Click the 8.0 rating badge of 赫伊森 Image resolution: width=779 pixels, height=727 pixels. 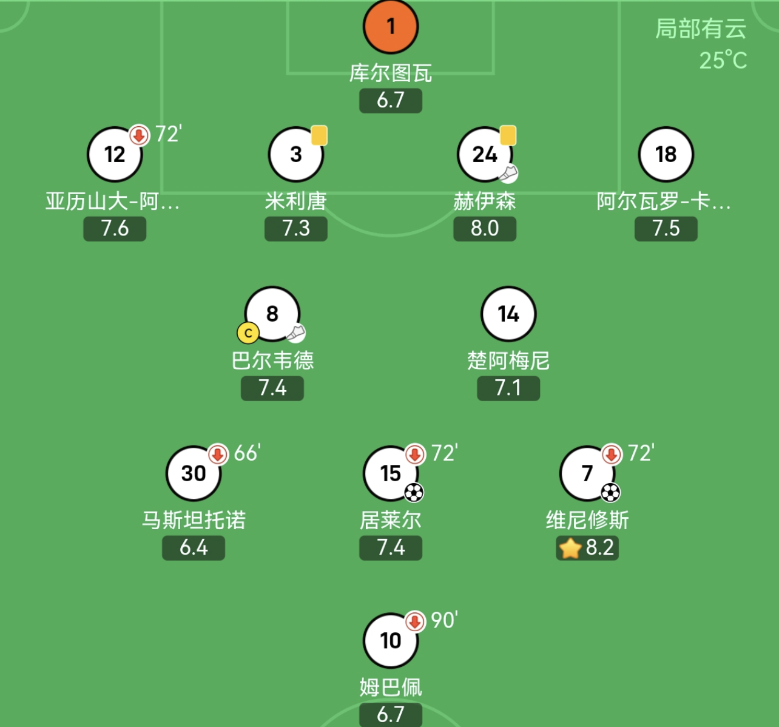pos(485,229)
